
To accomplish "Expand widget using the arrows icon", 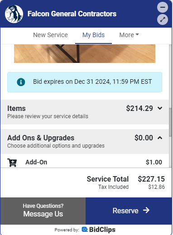I will point(163,19).
